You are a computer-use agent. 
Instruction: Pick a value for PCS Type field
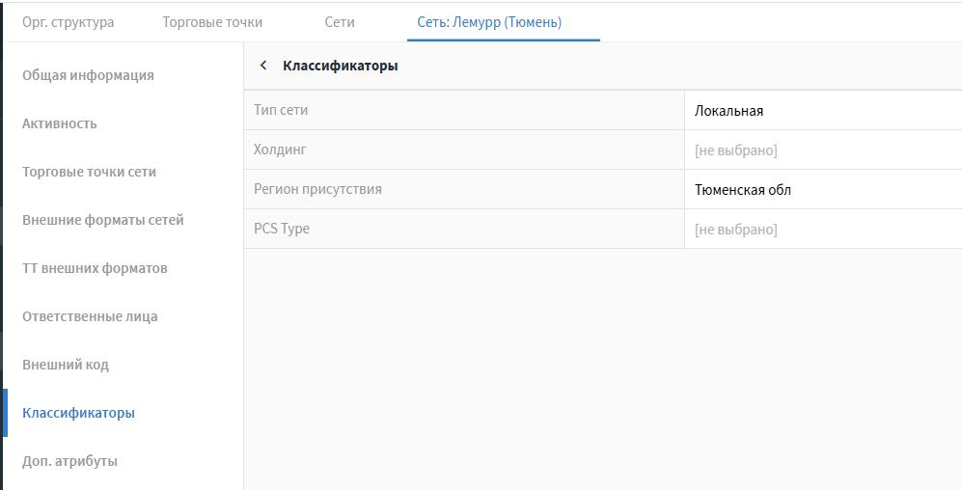(735, 230)
